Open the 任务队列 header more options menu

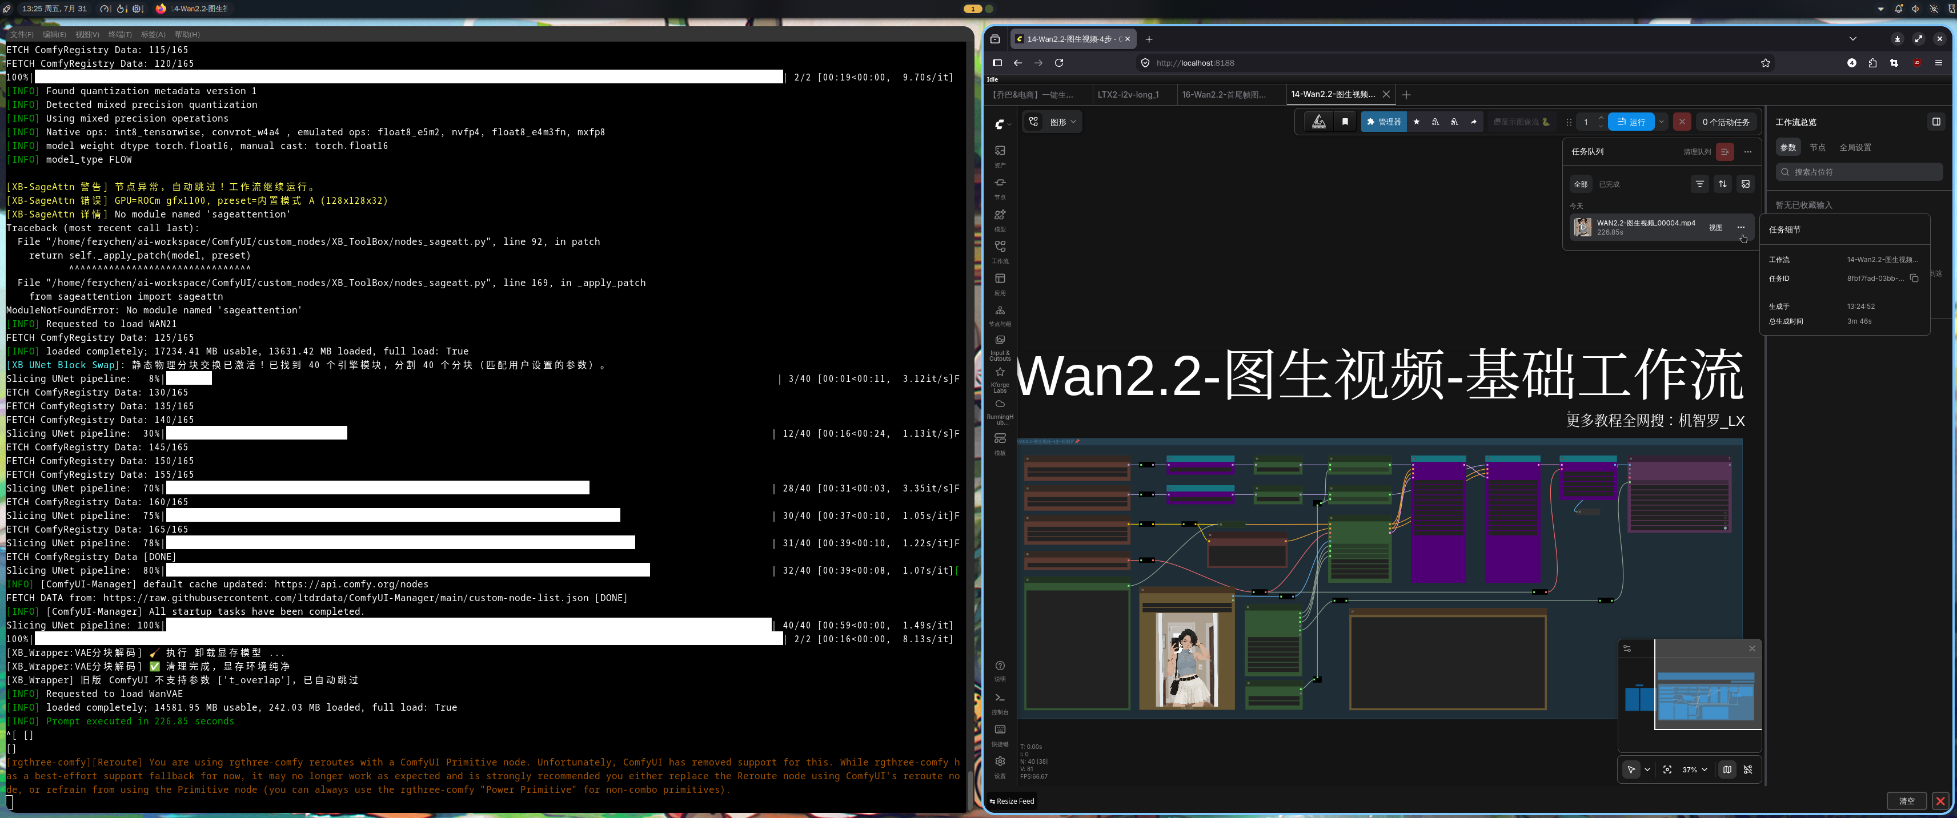point(1747,151)
